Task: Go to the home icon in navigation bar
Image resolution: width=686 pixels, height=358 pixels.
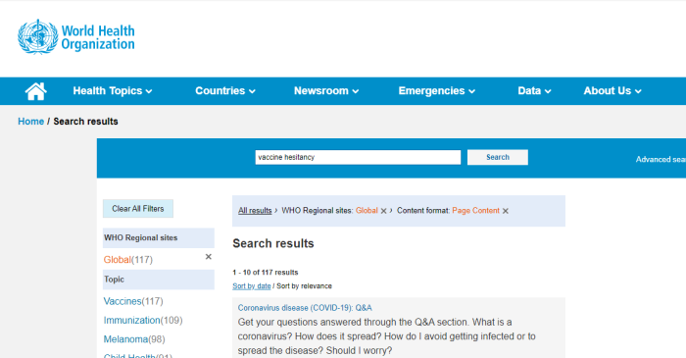Action: [36, 91]
